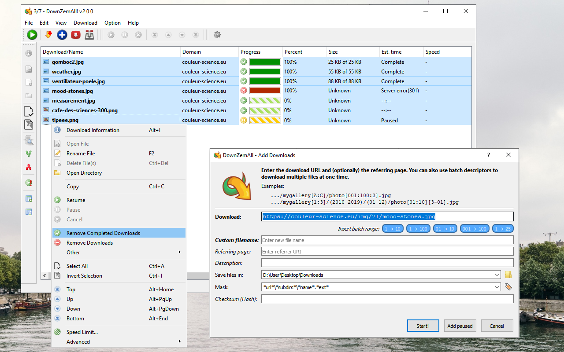This screenshot has width=564, height=352.
Task: Click the Custom filename input field
Action: coord(387,240)
